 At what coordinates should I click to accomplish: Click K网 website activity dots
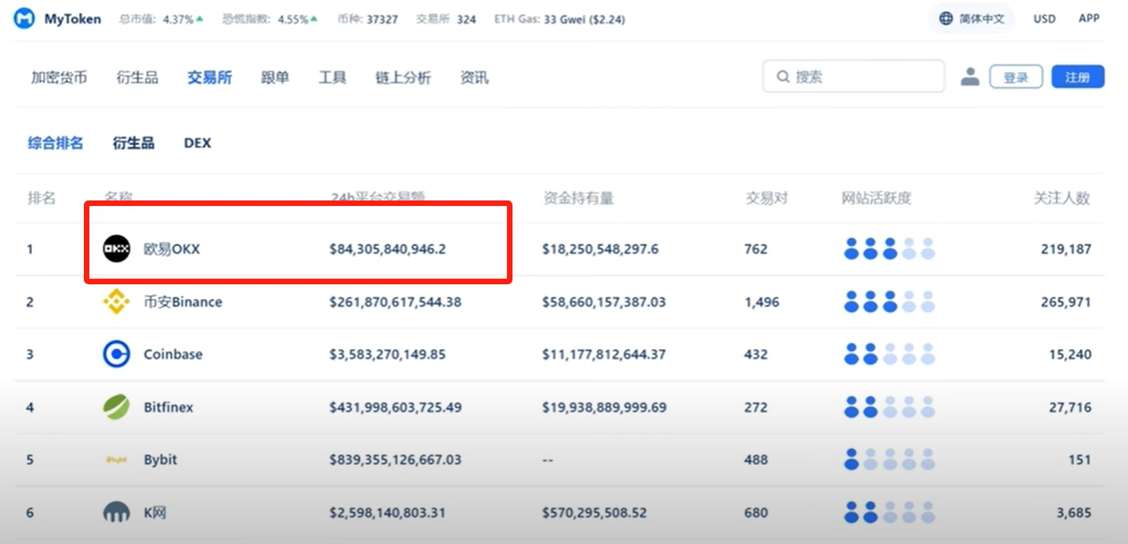890,513
